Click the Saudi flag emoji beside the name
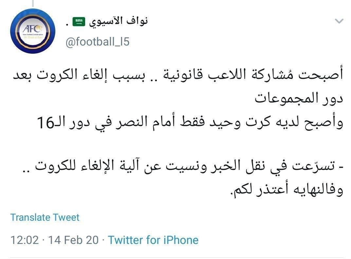 (79, 21)
